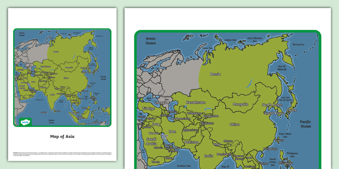
Task: Click the Kazakhstan label
Action: tap(196, 102)
